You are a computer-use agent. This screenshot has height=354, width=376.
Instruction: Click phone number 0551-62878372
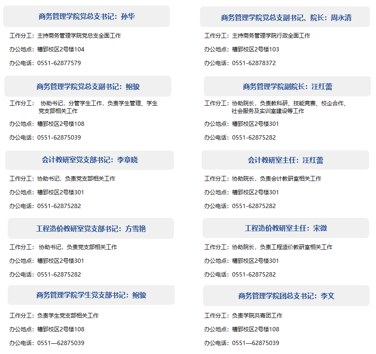(x=254, y=63)
